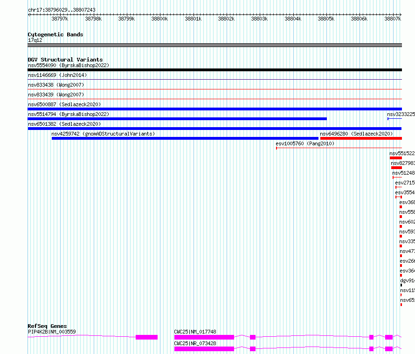The width and height of the screenshot is (415, 354).
Task: Click the nsv6501382 (Sedlazeck2020) label
Action: point(64,124)
